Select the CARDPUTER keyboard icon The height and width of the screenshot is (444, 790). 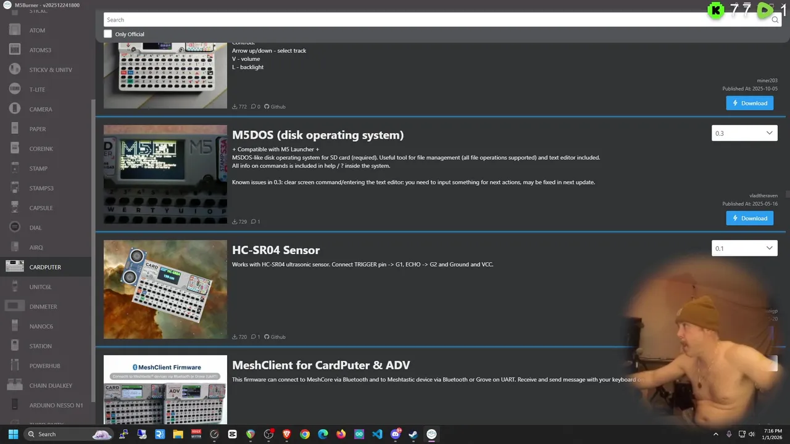click(15, 266)
